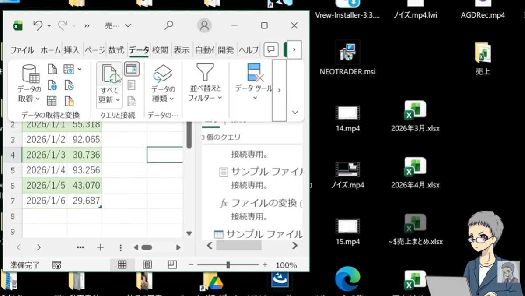525x296 pixels.
Task: Switch to Page Layout view icon
Action: coord(147,264)
